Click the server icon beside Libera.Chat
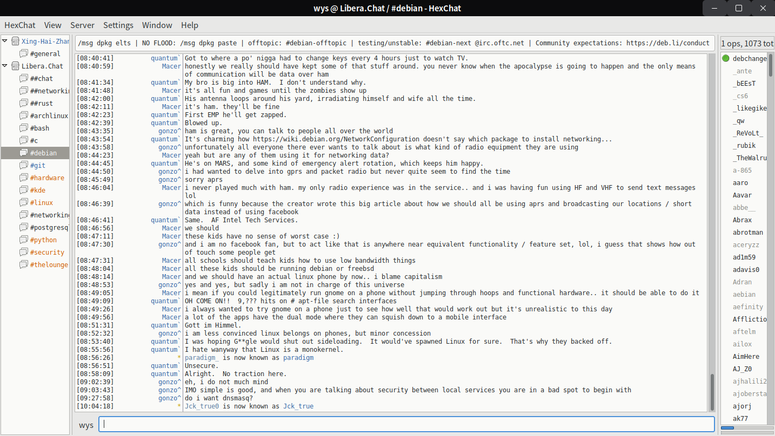 pyautogui.click(x=15, y=66)
